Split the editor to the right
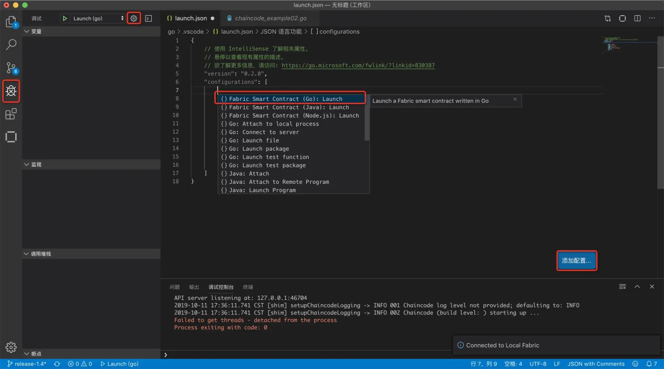This screenshot has width=664, height=369. point(637,18)
